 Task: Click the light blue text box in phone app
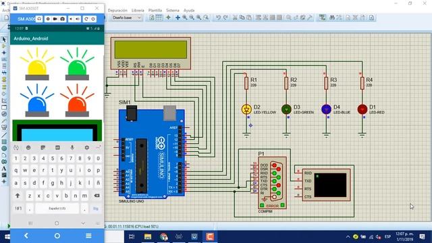pyautogui.click(x=57, y=135)
